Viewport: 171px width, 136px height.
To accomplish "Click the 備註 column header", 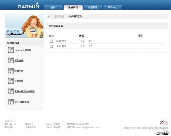I will point(140,35).
